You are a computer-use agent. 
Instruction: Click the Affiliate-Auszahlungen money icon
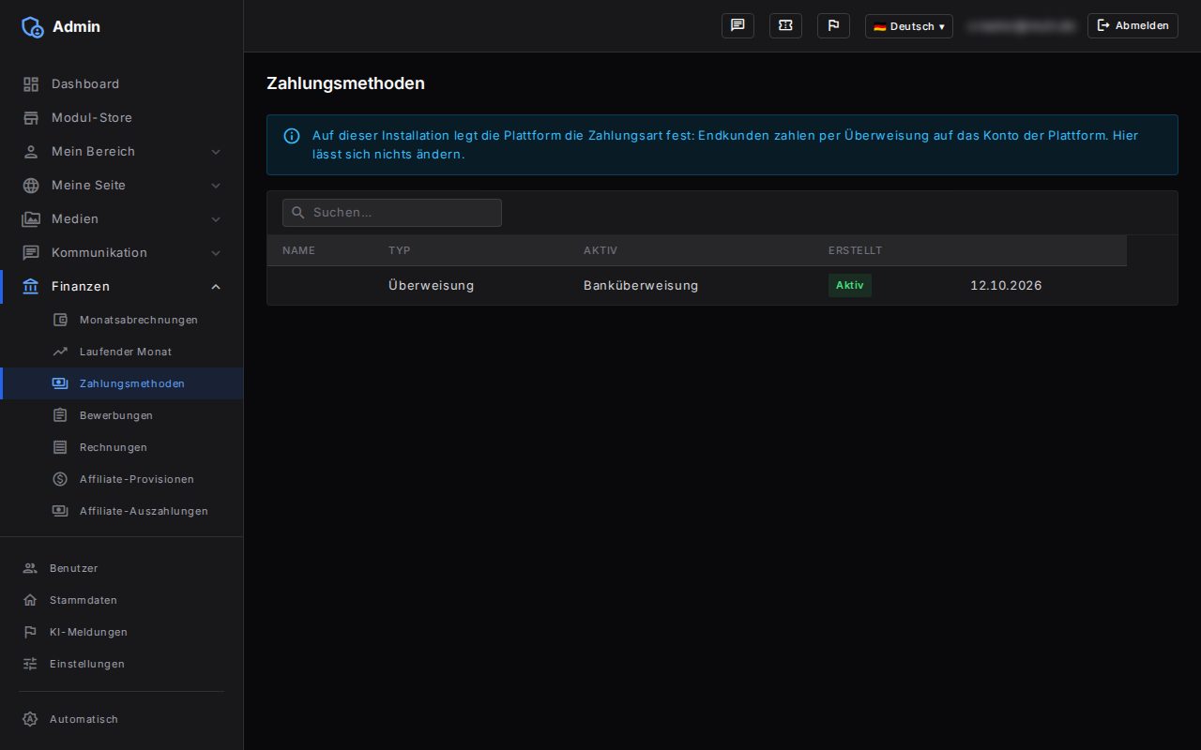[x=60, y=511]
